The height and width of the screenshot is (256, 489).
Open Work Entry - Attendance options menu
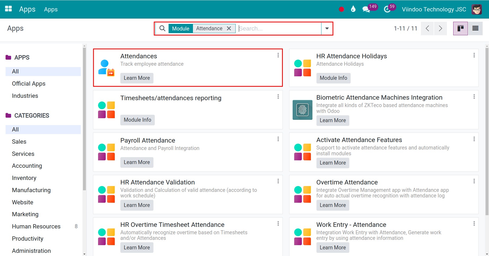click(474, 224)
